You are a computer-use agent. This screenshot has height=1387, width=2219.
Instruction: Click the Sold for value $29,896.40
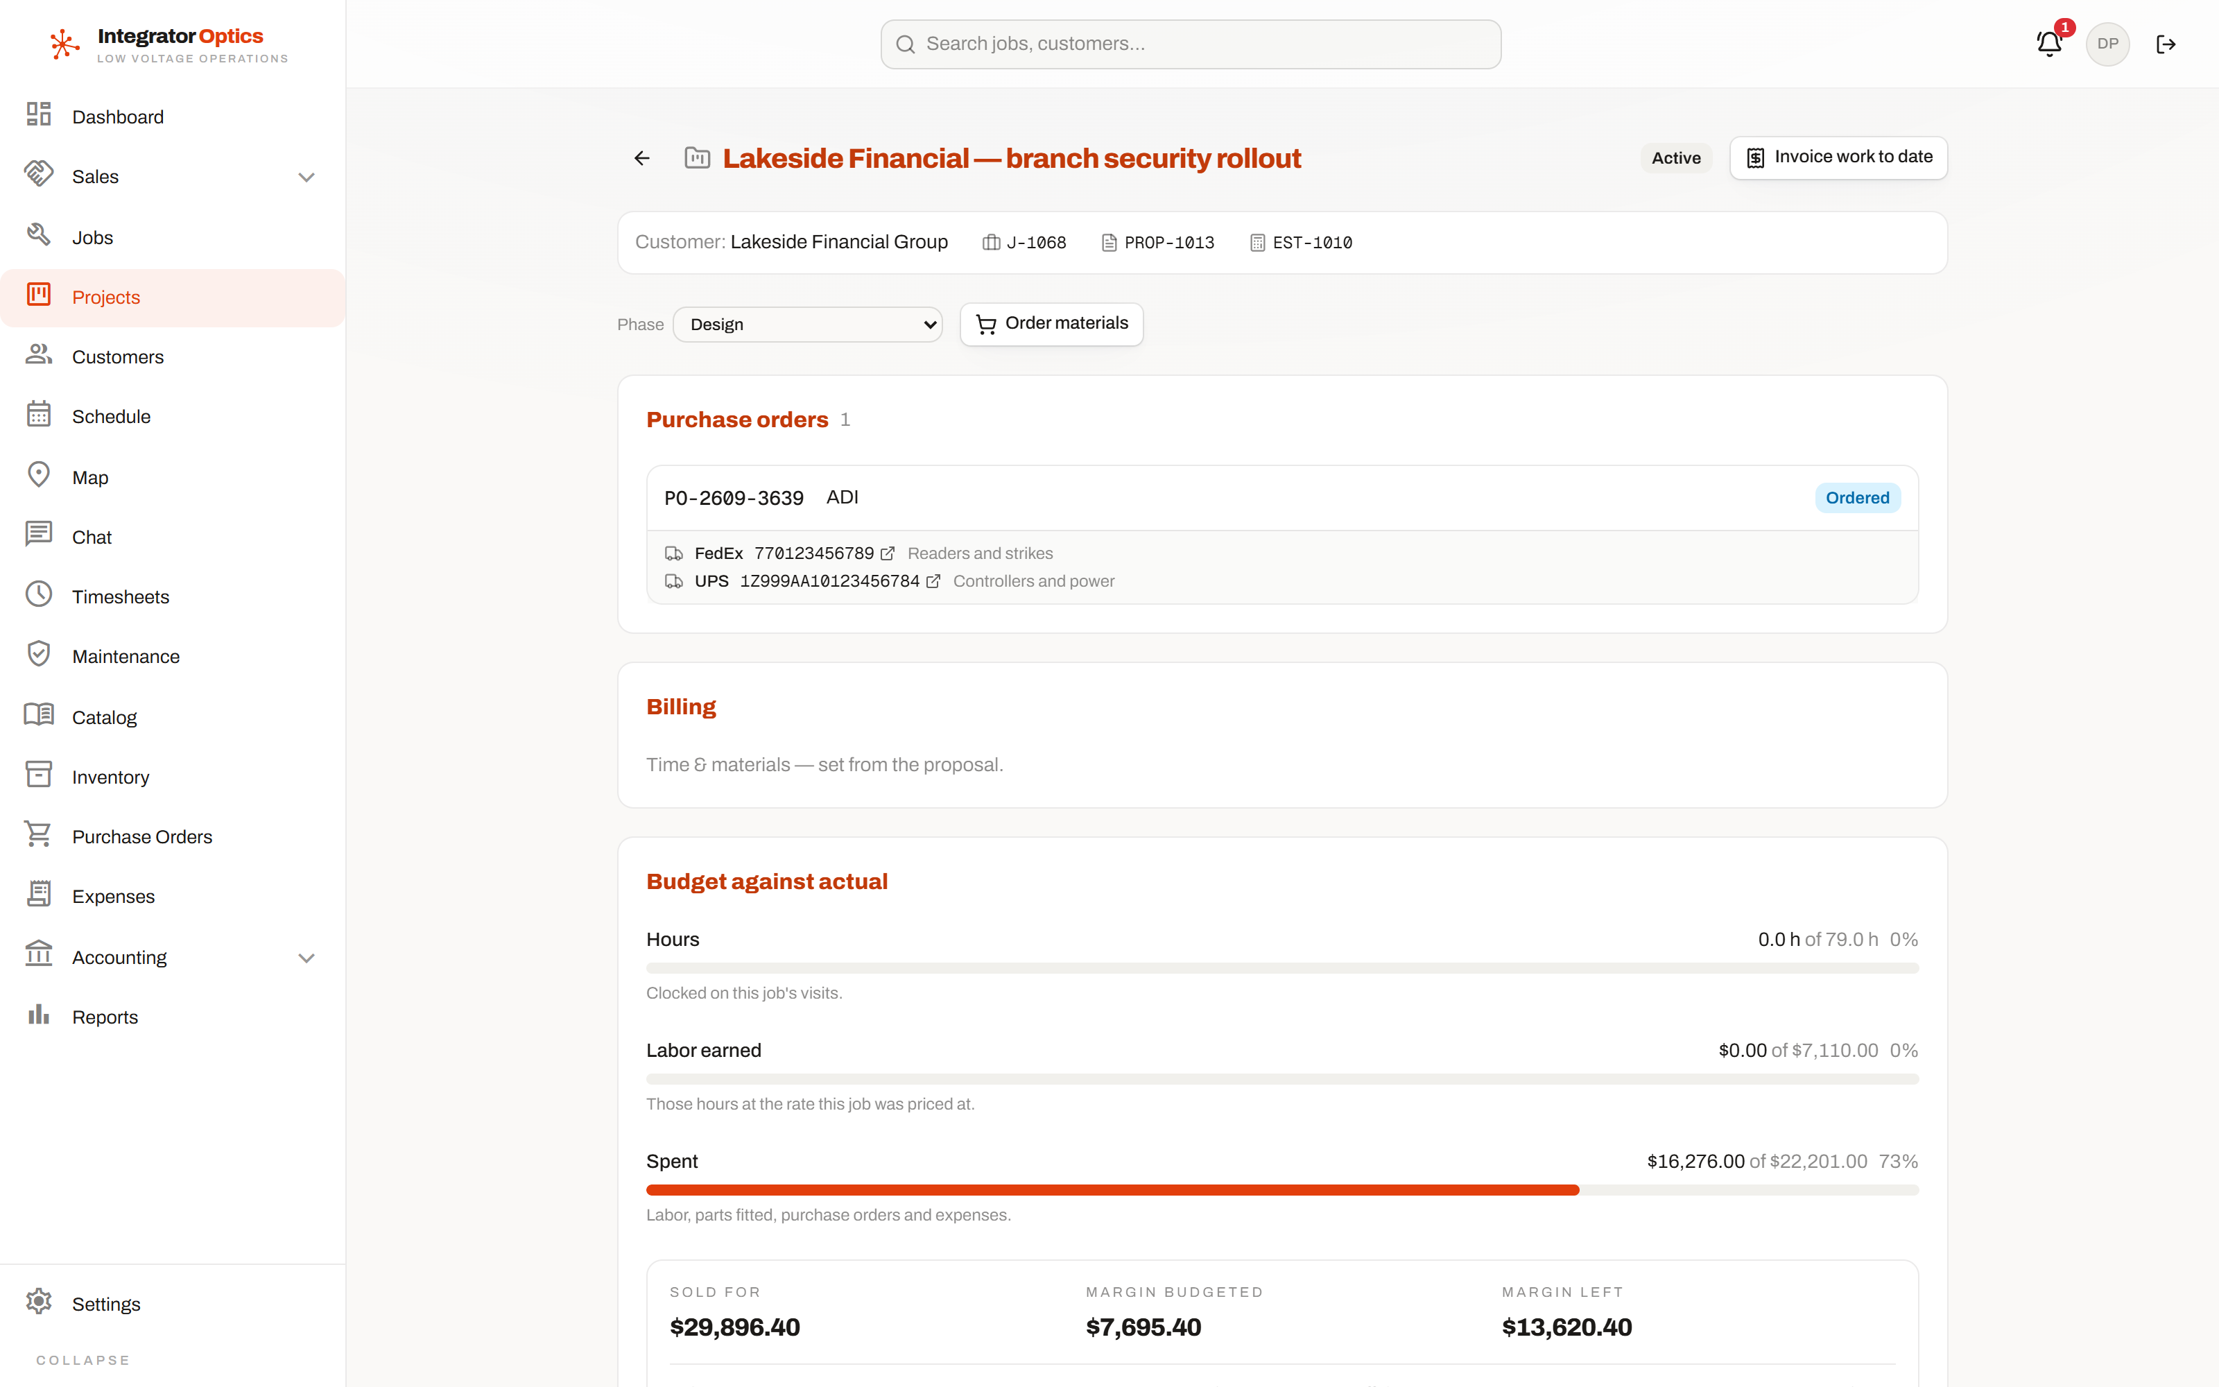click(x=734, y=1327)
